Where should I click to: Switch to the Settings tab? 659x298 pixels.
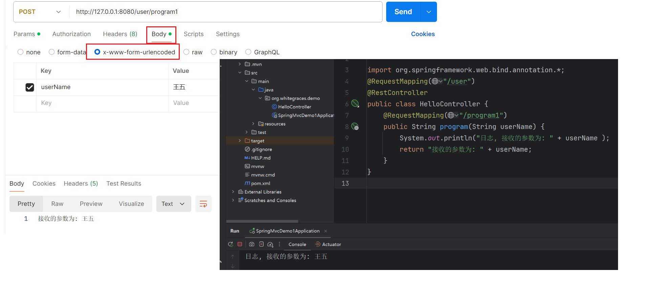pos(228,34)
